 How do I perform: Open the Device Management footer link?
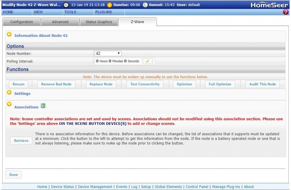pyautogui.click(x=95, y=187)
